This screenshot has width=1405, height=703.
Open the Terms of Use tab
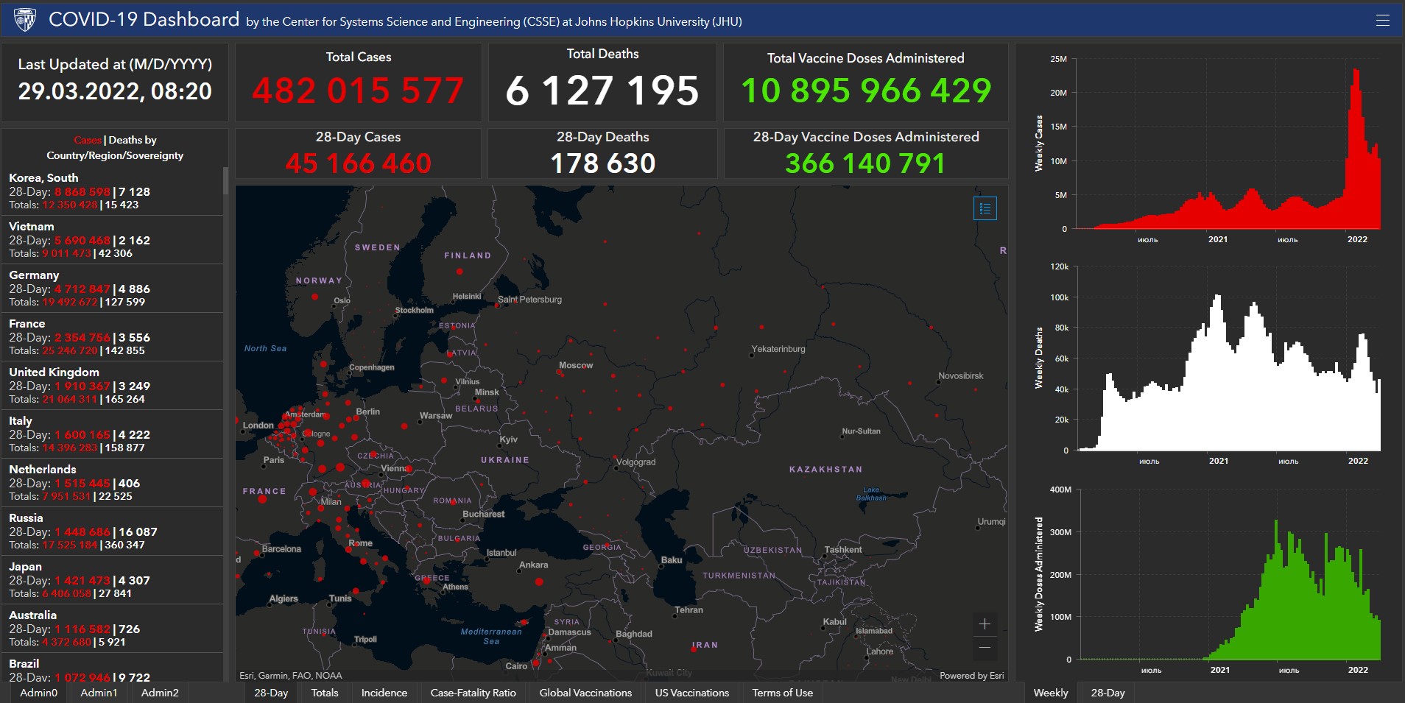782,693
